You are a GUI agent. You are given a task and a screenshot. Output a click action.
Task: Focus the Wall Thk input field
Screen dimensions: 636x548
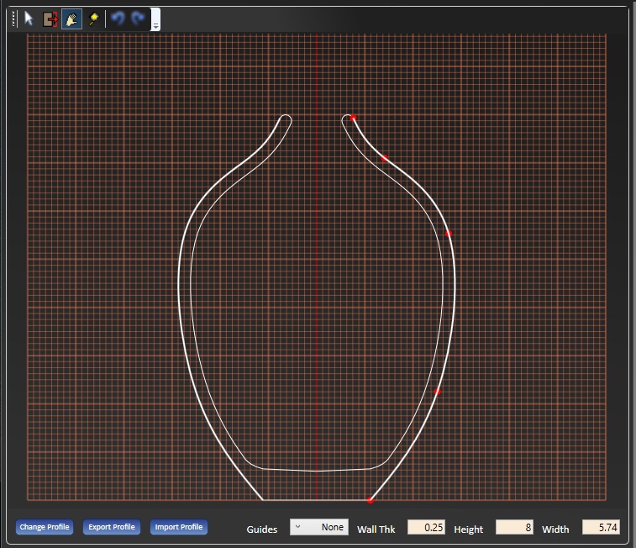pos(426,527)
